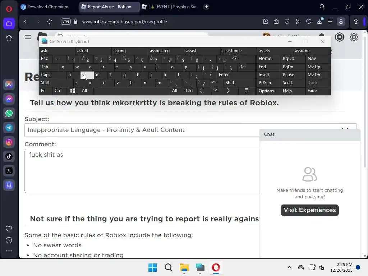Go back to the previous page
This screenshot has width=368, height=276.
[x=26, y=22]
